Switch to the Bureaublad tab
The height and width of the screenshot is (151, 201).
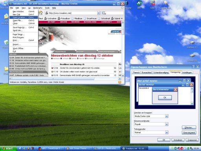(147, 73)
